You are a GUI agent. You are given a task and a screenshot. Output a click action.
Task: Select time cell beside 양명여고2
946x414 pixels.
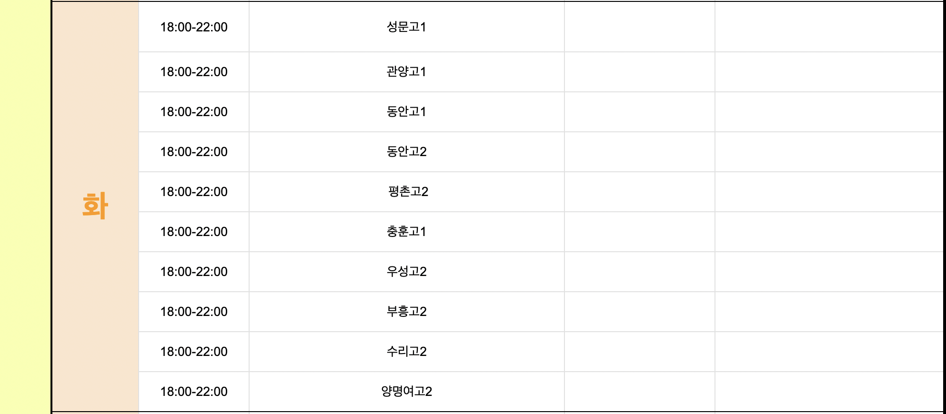194,392
